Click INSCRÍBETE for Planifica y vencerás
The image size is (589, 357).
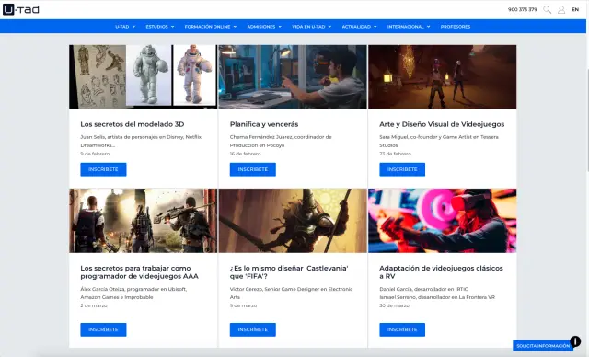pos(253,169)
